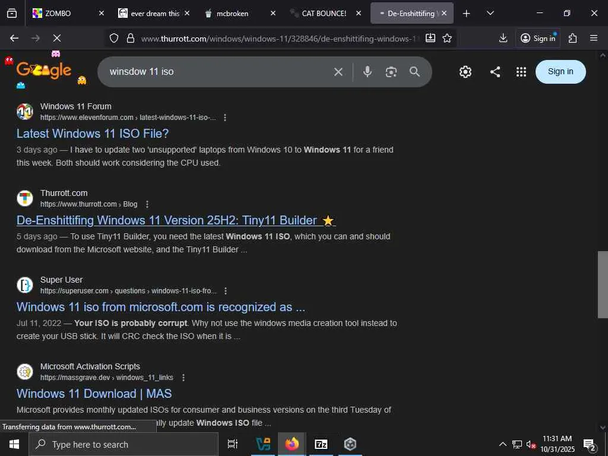The height and width of the screenshot is (456, 608).
Task: Stop loading the current page
Action: tap(56, 38)
